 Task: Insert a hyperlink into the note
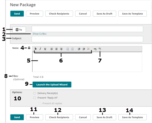coord(95,49)
